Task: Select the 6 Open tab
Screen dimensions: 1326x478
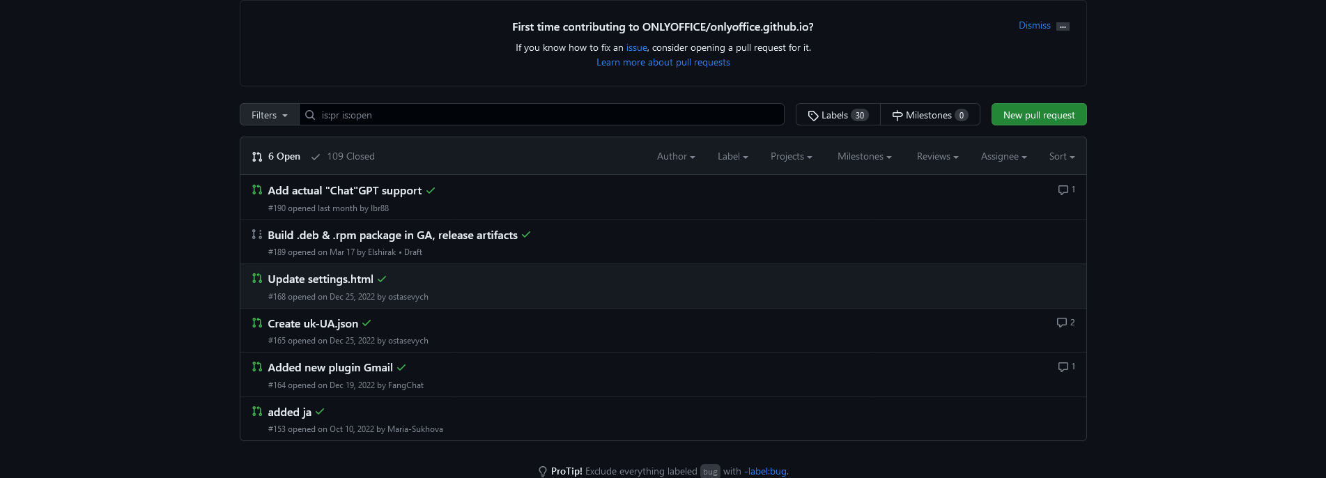Action: click(277, 157)
